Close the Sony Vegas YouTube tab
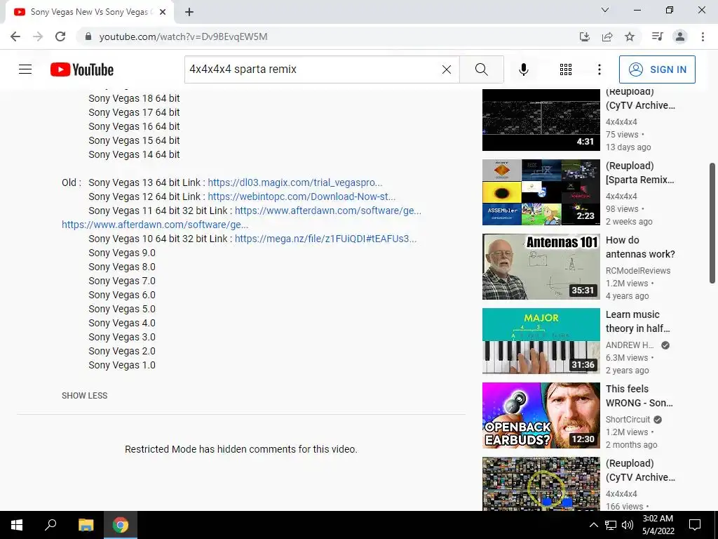 (163, 12)
